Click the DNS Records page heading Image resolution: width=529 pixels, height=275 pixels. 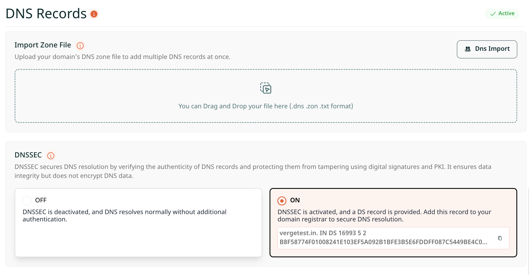point(46,13)
